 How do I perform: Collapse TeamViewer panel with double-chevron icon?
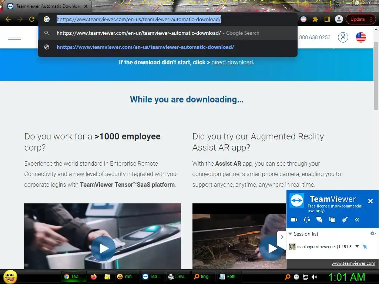pos(357,220)
